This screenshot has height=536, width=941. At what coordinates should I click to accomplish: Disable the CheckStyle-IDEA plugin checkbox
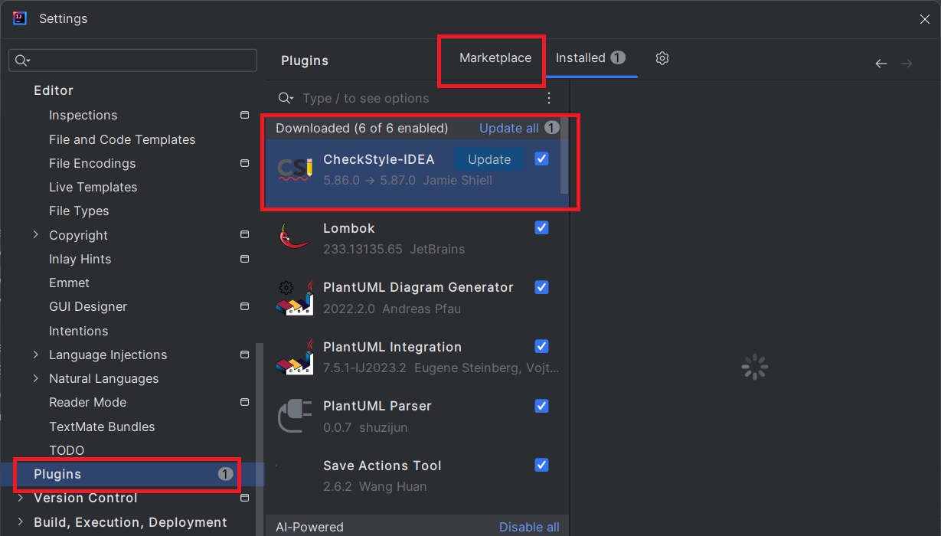click(541, 159)
